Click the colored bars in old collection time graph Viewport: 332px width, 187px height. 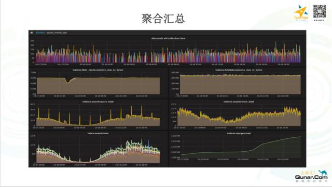[x=168, y=55]
